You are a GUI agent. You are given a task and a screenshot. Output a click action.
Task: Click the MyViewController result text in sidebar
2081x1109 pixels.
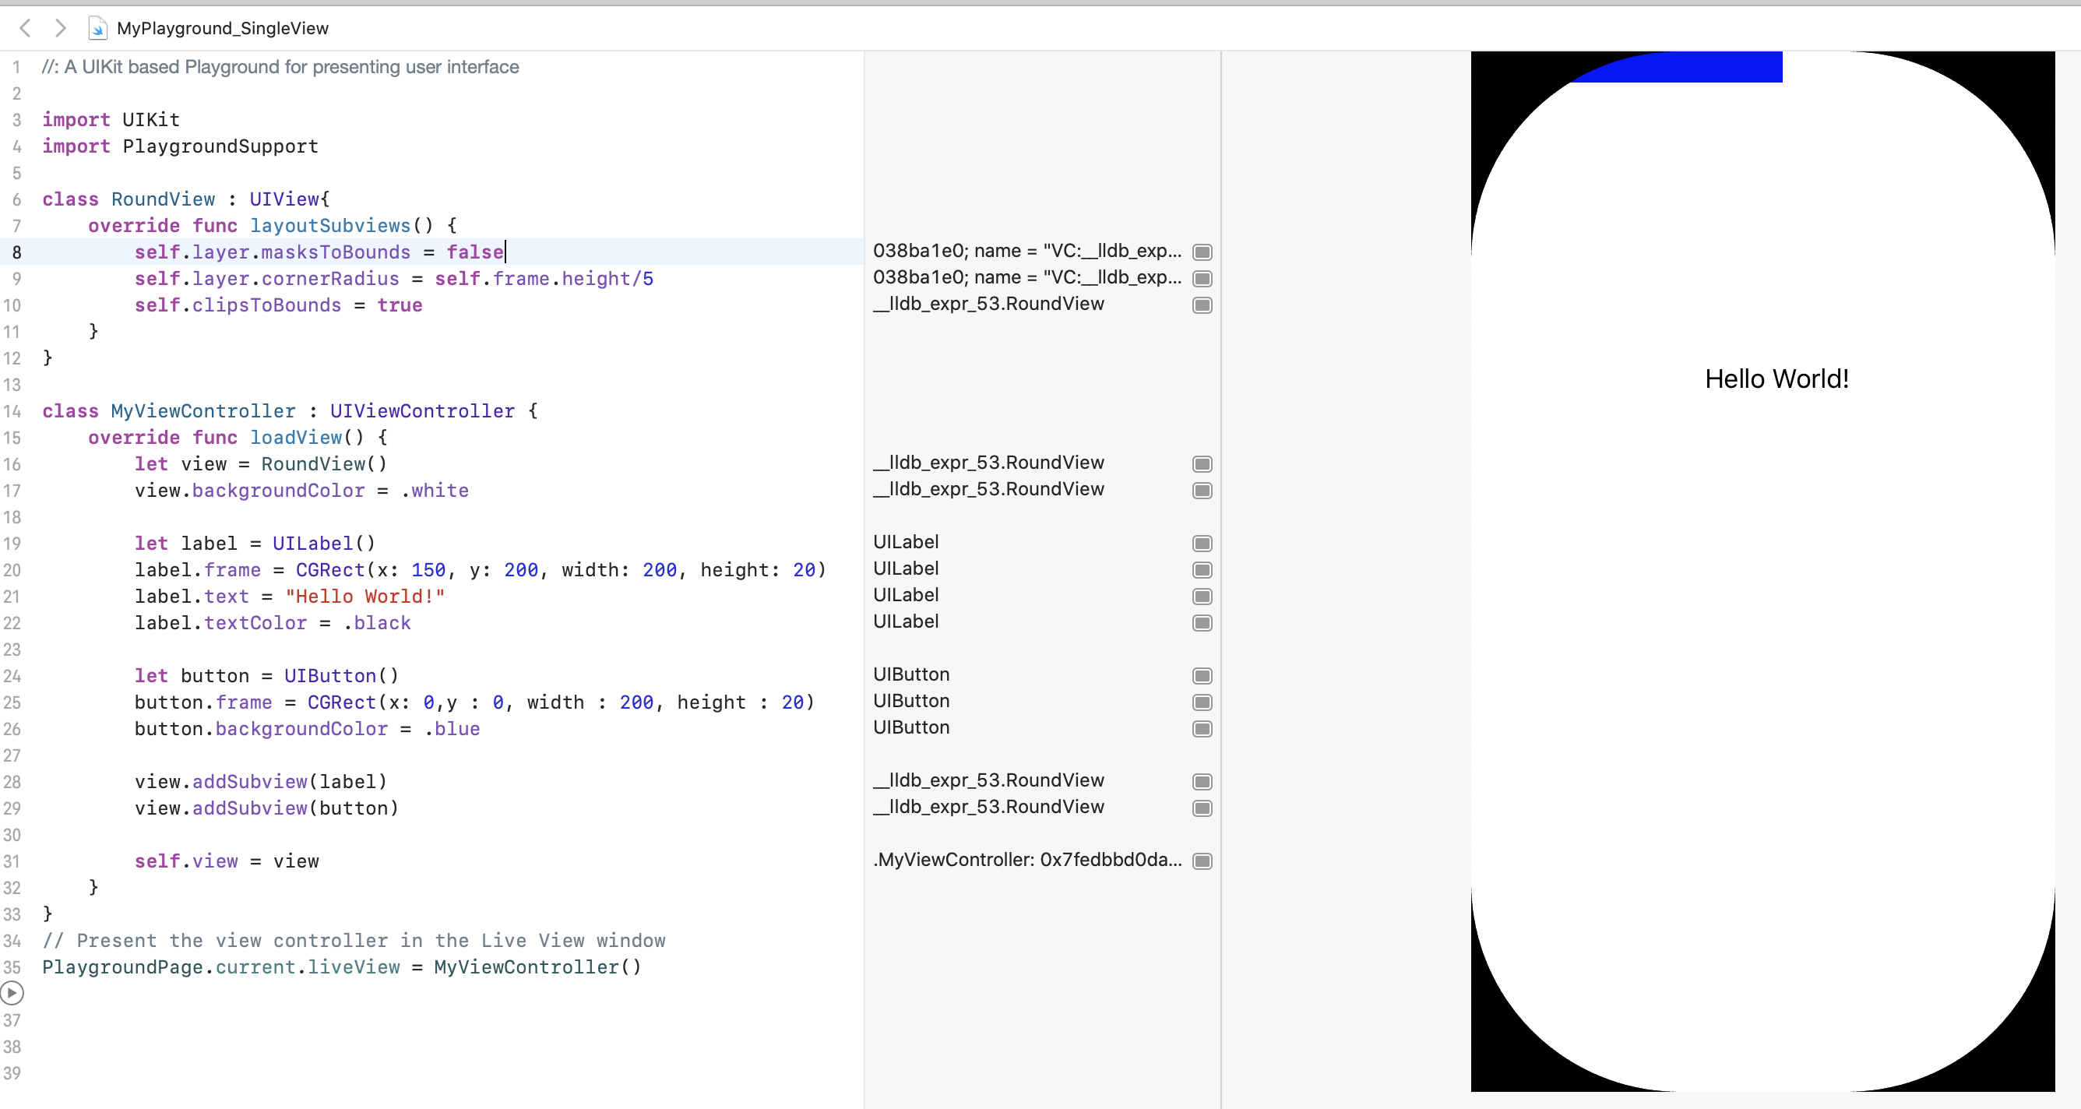point(1026,860)
